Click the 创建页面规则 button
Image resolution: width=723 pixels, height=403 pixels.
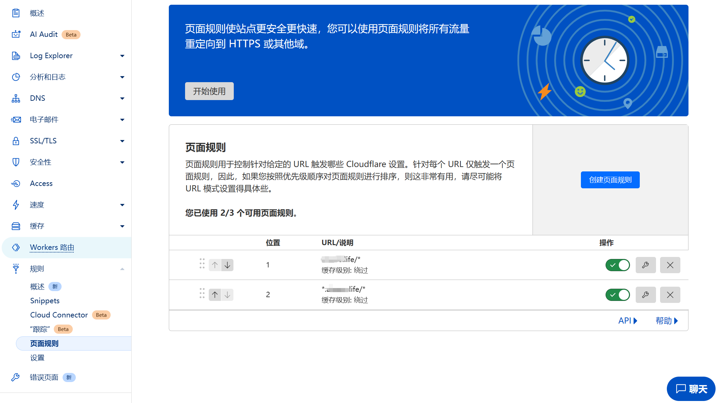coord(610,180)
